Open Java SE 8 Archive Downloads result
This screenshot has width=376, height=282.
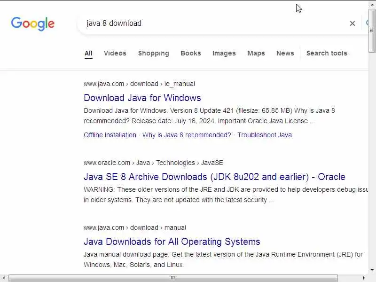(x=215, y=177)
